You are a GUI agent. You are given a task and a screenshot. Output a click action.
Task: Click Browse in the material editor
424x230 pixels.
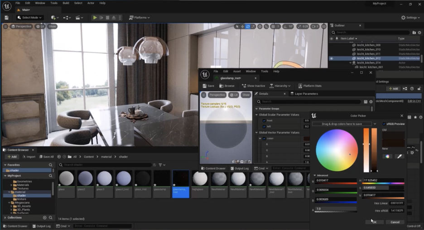click(x=227, y=86)
